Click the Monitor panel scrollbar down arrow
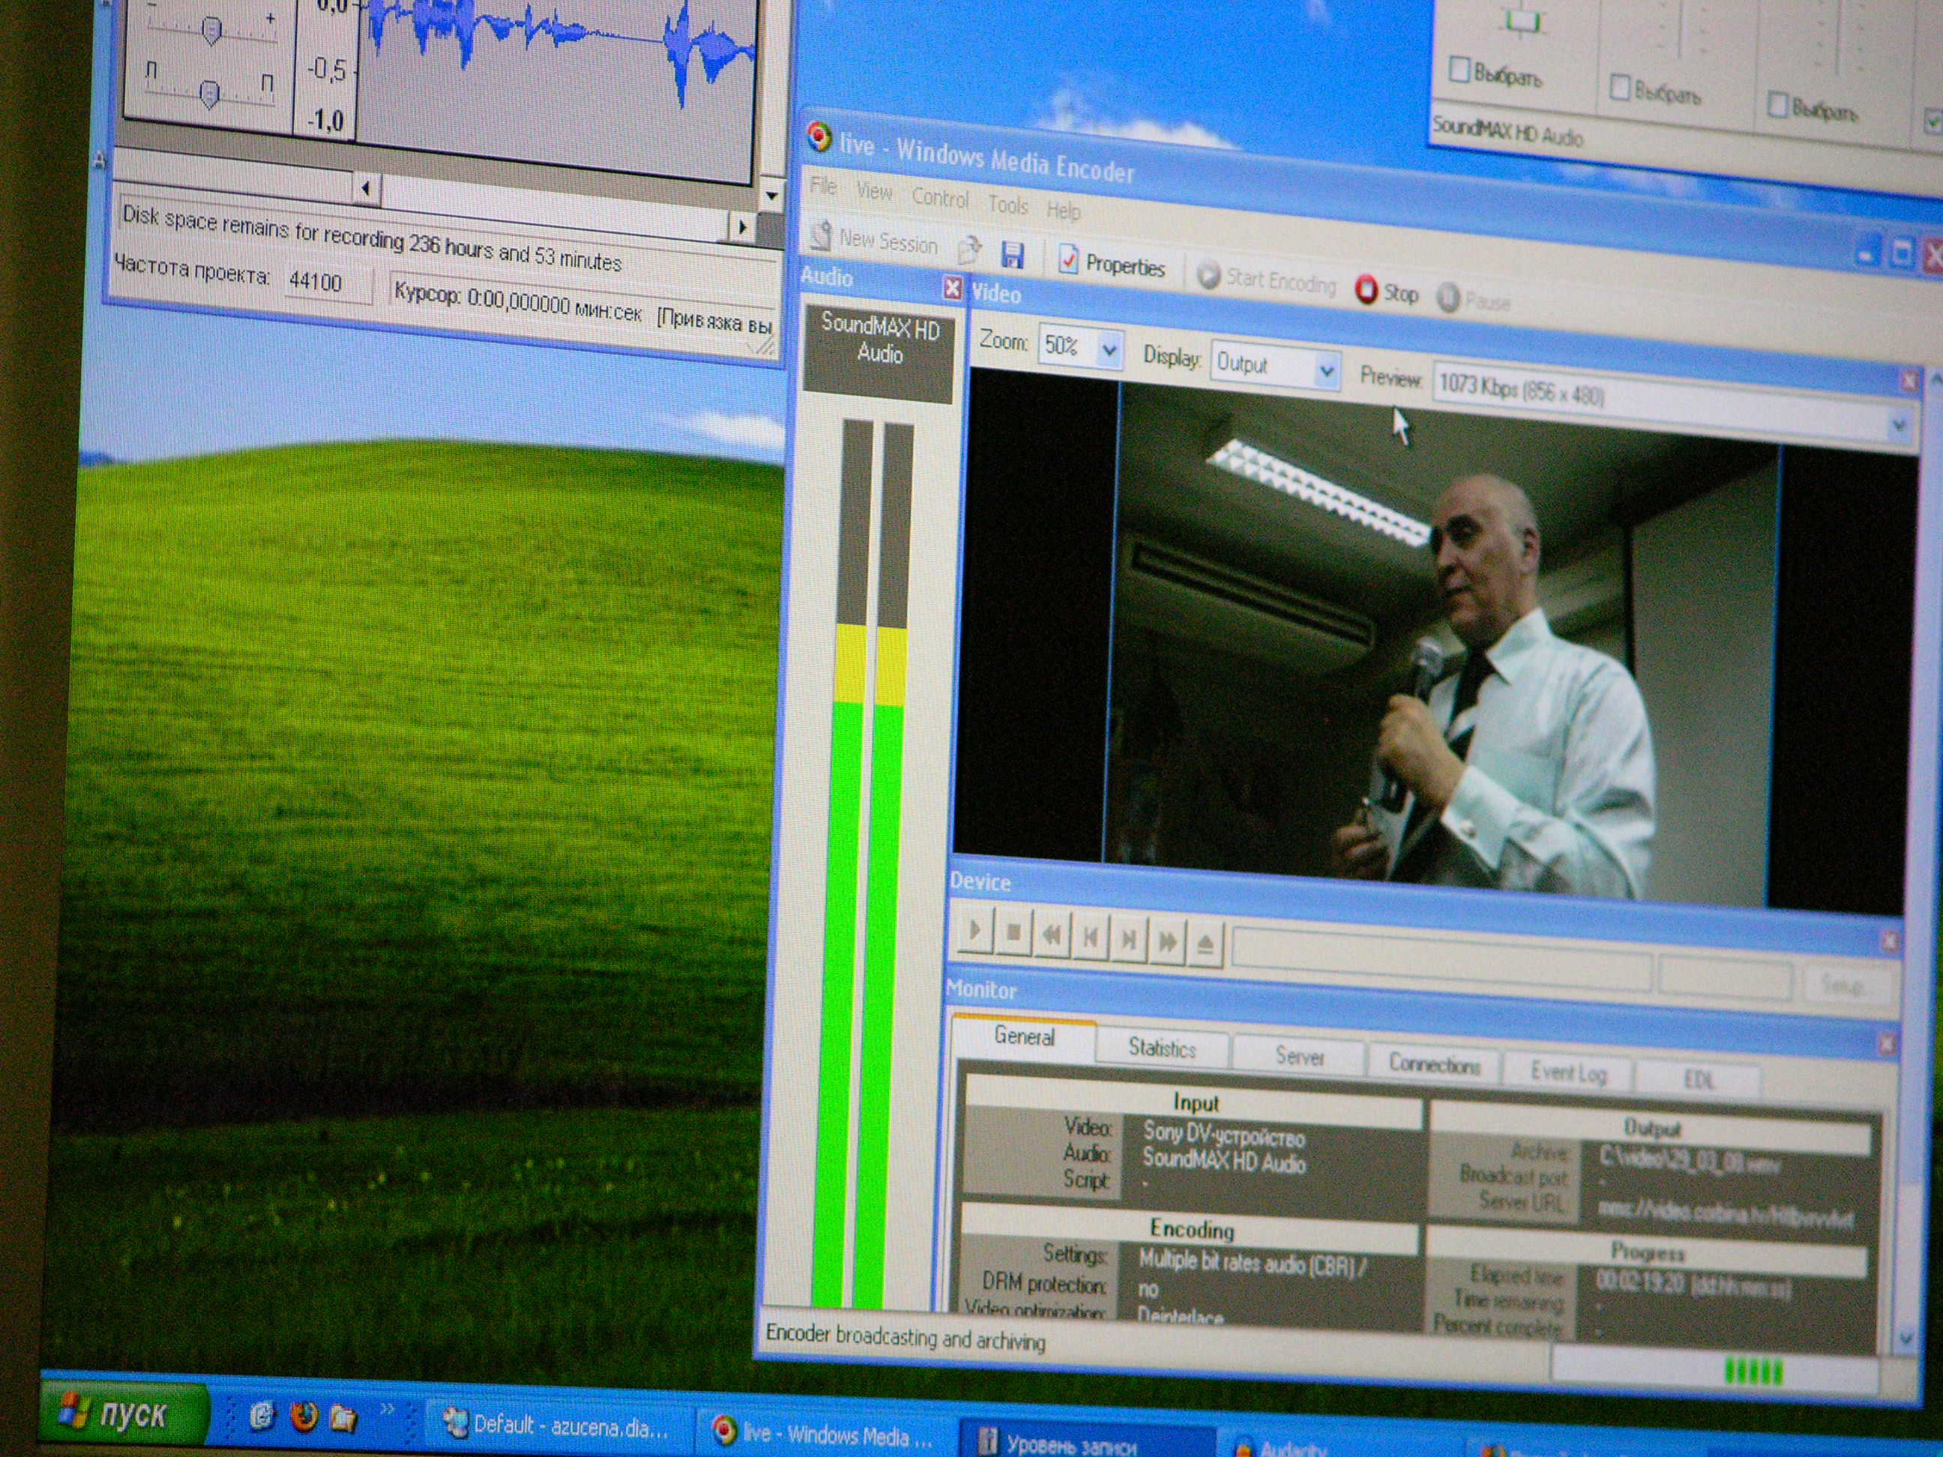 coord(1906,1339)
